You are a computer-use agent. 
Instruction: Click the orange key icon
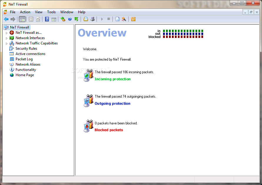133,19
